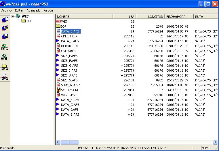The height and width of the screenshot is (151, 219).
Task: Click the NEW folder icon
Action: pos(5,67)
